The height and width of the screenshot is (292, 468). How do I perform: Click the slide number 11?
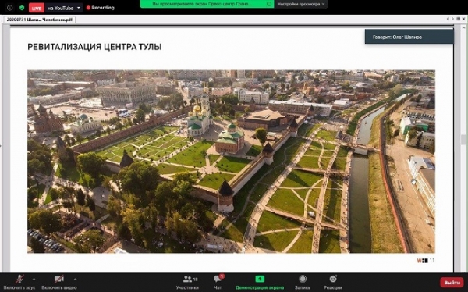(x=432, y=261)
